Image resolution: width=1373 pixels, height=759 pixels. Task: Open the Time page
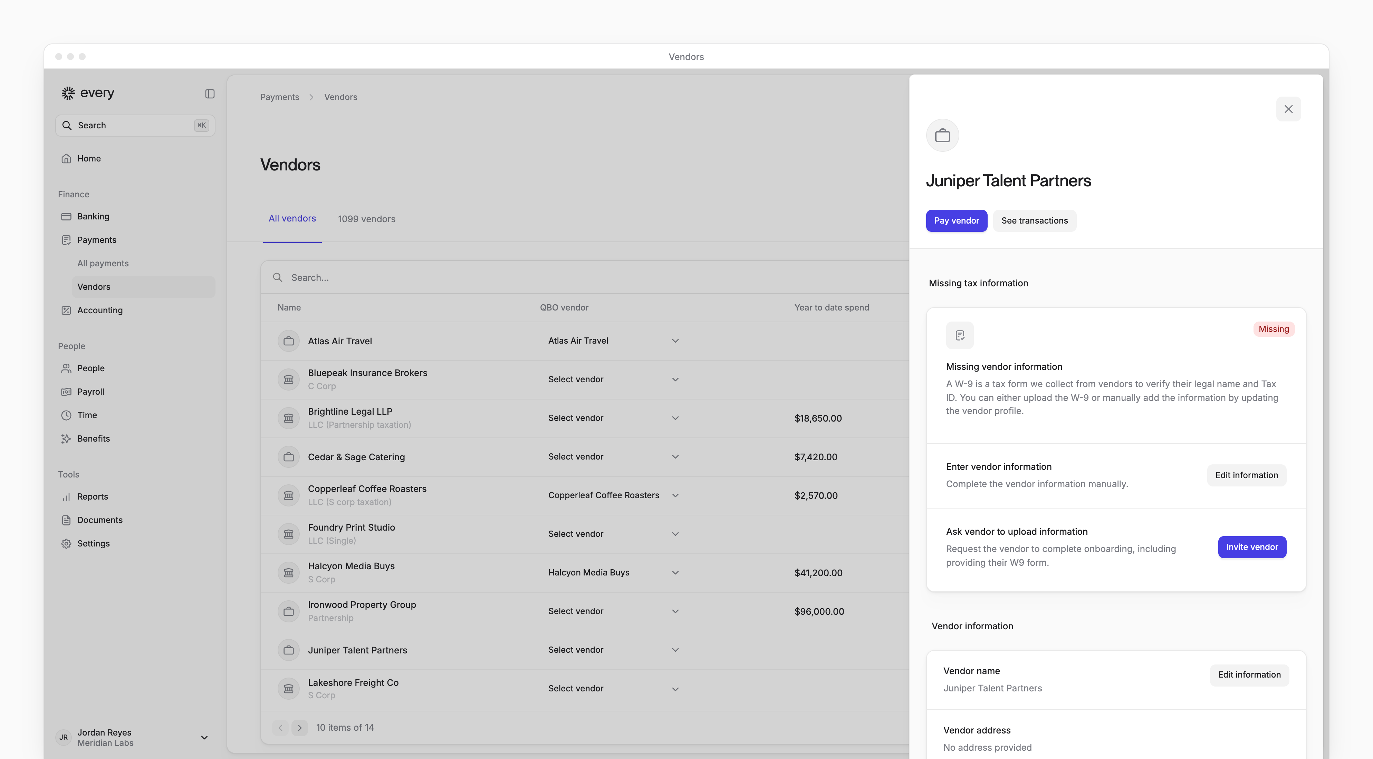[x=135, y=415]
